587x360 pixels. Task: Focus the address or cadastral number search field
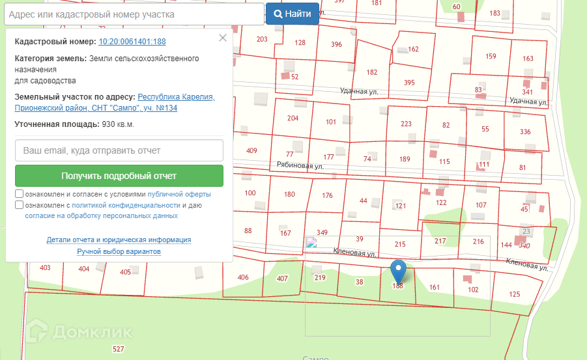134,14
